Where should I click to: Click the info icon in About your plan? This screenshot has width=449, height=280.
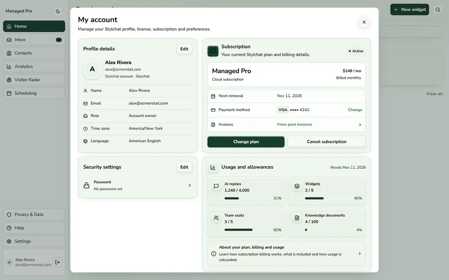213,254
